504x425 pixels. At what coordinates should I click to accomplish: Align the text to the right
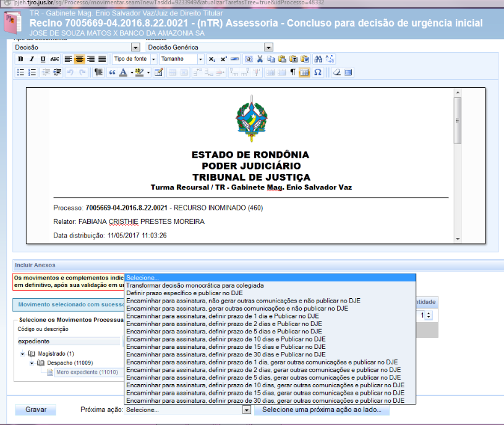tap(91, 59)
